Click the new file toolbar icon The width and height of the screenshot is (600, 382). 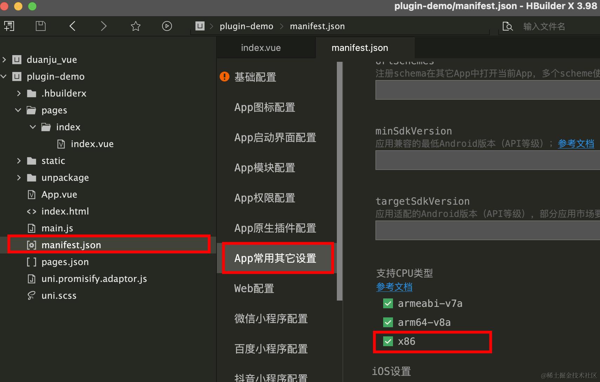click(x=9, y=26)
